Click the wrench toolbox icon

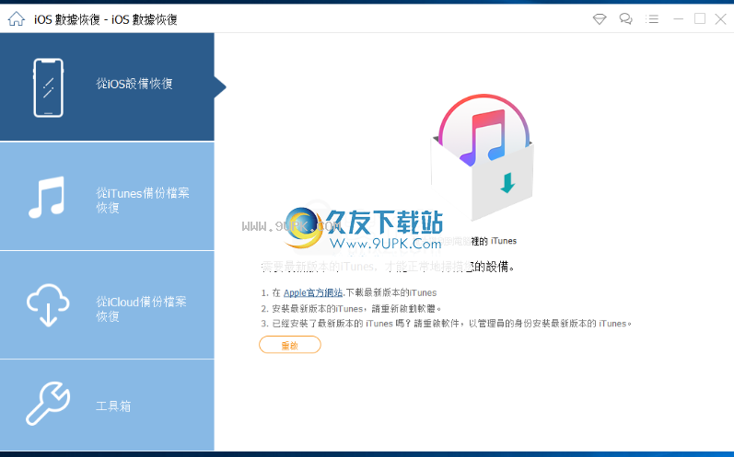[x=48, y=404]
